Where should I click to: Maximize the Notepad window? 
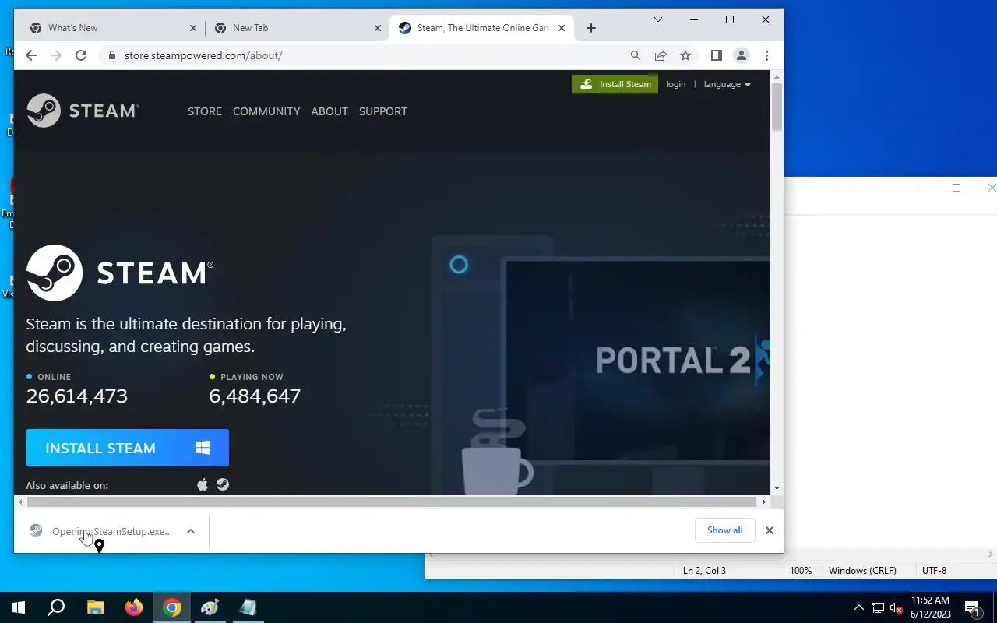click(x=956, y=188)
